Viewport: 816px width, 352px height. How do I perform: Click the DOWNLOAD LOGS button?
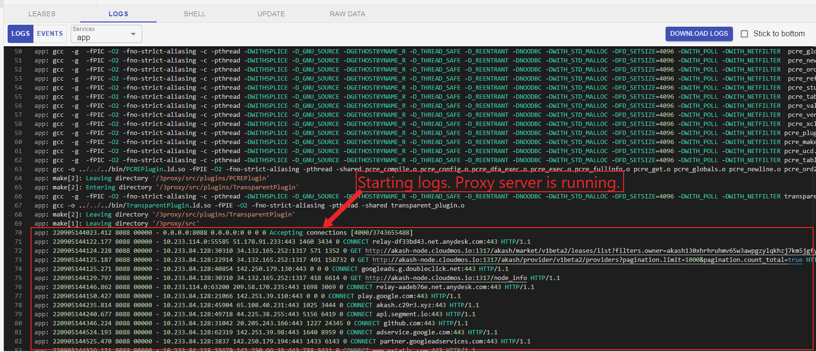click(x=699, y=33)
